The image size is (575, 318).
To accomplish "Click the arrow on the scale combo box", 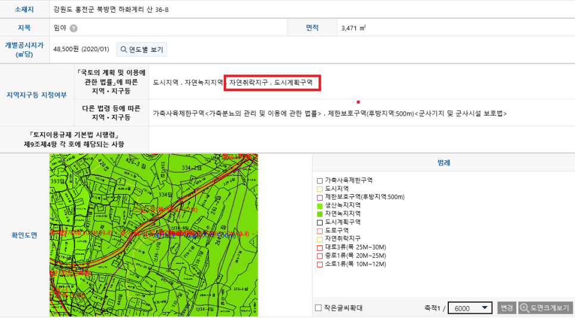I will [x=485, y=308].
